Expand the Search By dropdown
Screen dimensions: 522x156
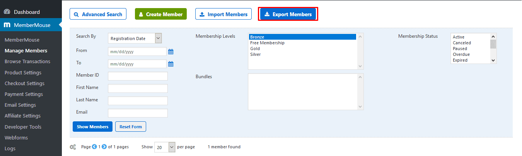tap(158, 38)
